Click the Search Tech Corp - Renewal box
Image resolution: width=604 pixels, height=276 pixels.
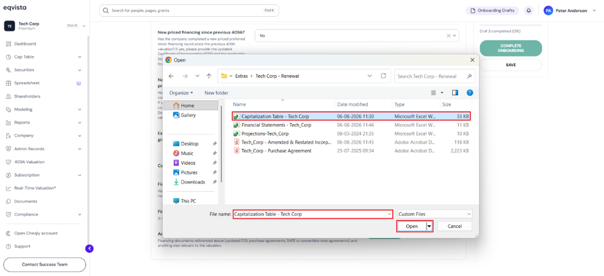coord(435,76)
